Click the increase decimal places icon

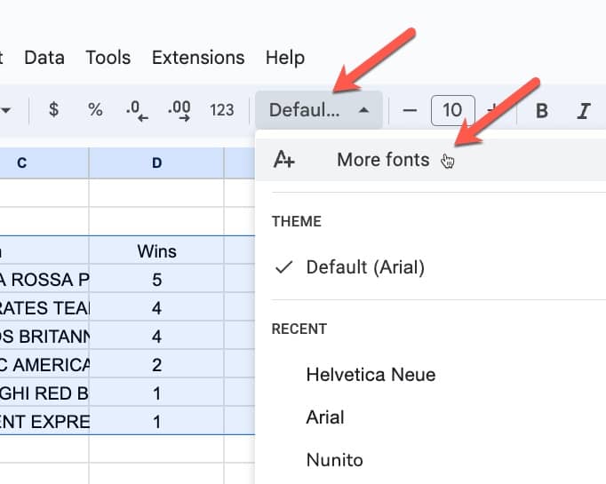179,110
